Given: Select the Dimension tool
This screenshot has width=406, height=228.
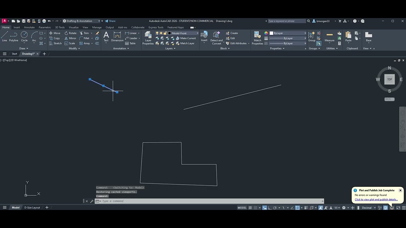Looking at the screenshot, I should (117, 36).
